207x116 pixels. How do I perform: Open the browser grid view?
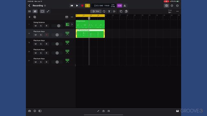click(29, 11)
